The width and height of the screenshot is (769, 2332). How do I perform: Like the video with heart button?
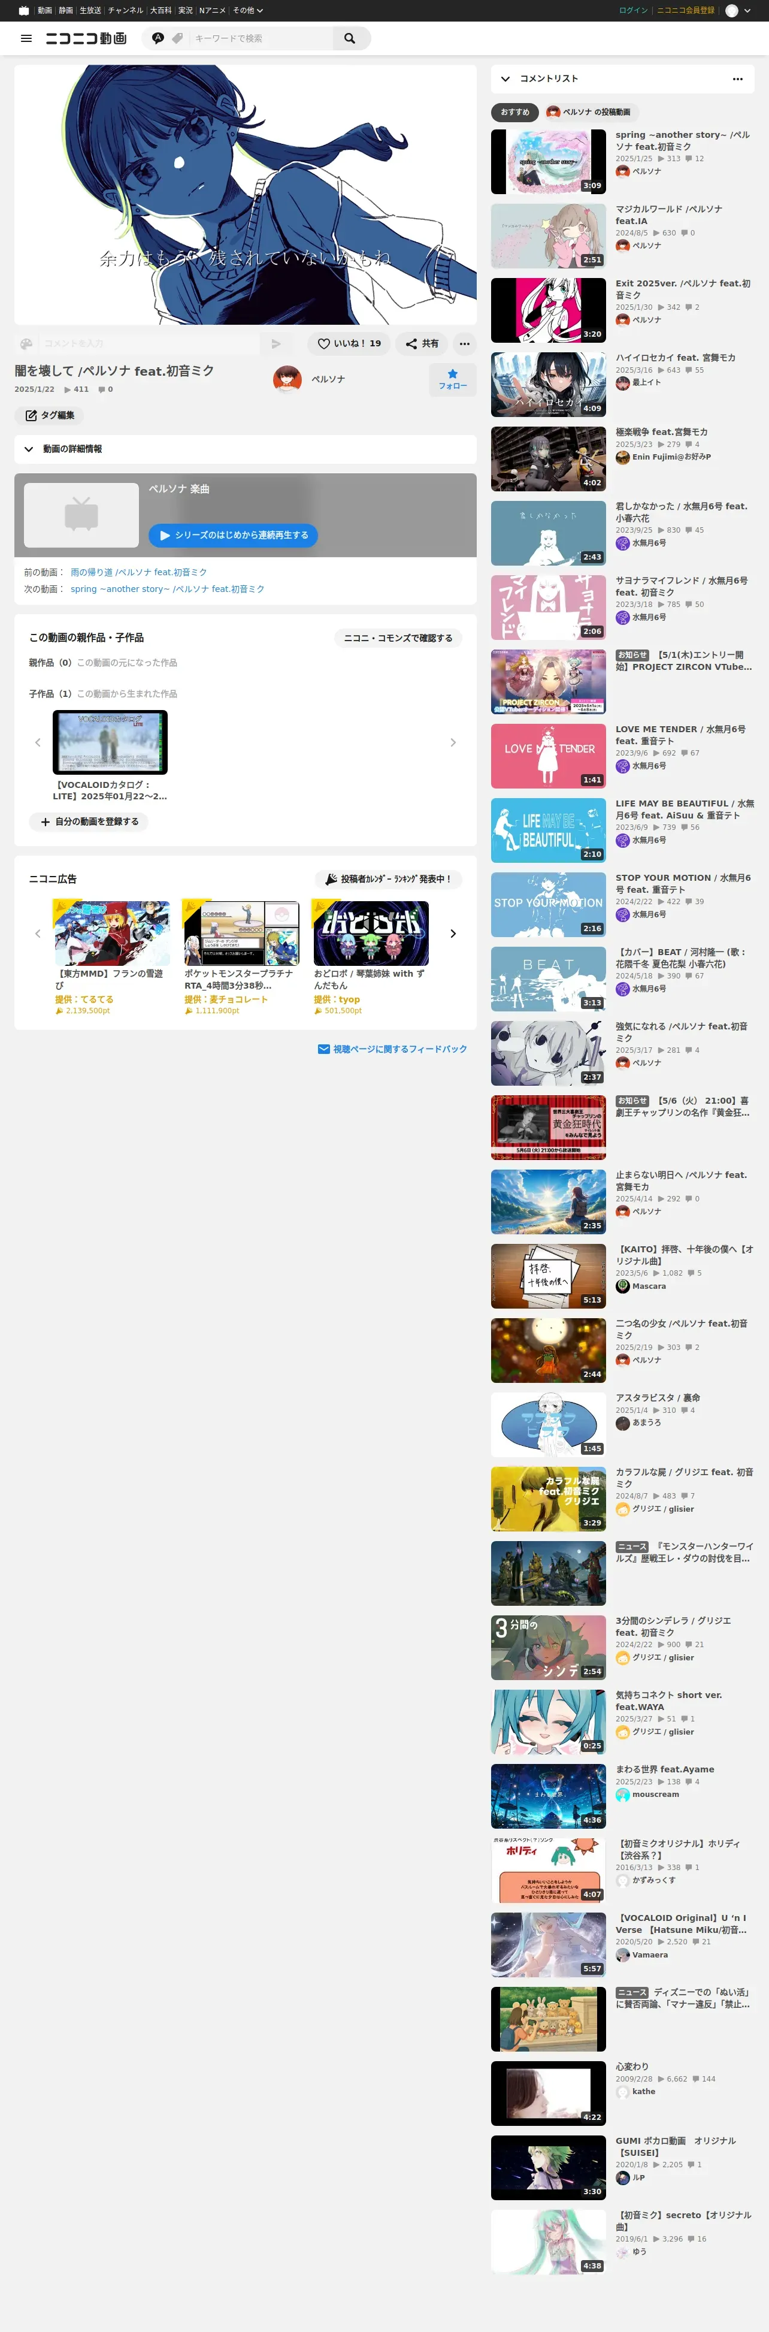pyautogui.click(x=349, y=344)
